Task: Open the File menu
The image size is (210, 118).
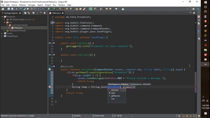Action: (3, 5)
